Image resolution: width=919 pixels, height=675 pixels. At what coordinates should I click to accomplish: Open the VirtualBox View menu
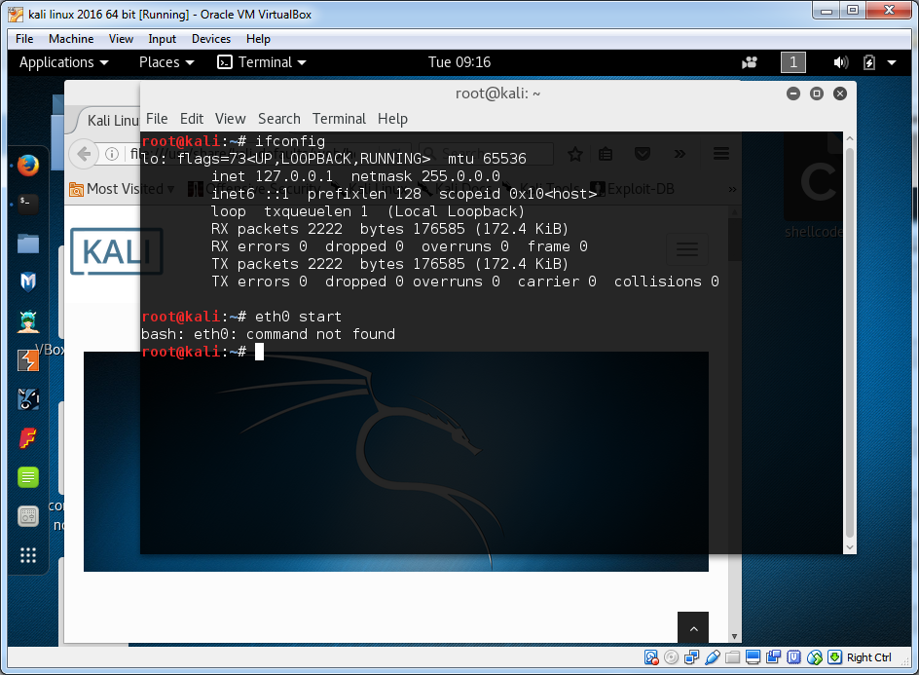(x=121, y=39)
